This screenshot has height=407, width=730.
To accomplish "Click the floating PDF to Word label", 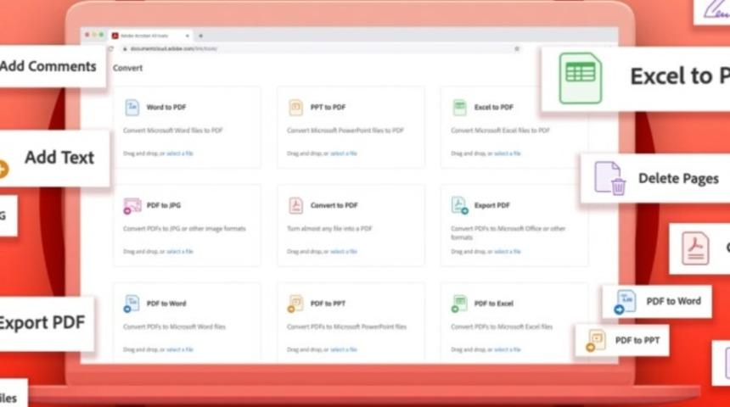I will pyautogui.click(x=674, y=301).
